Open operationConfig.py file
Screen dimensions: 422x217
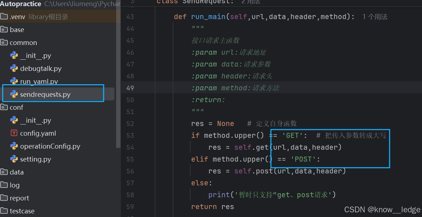click(x=50, y=146)
